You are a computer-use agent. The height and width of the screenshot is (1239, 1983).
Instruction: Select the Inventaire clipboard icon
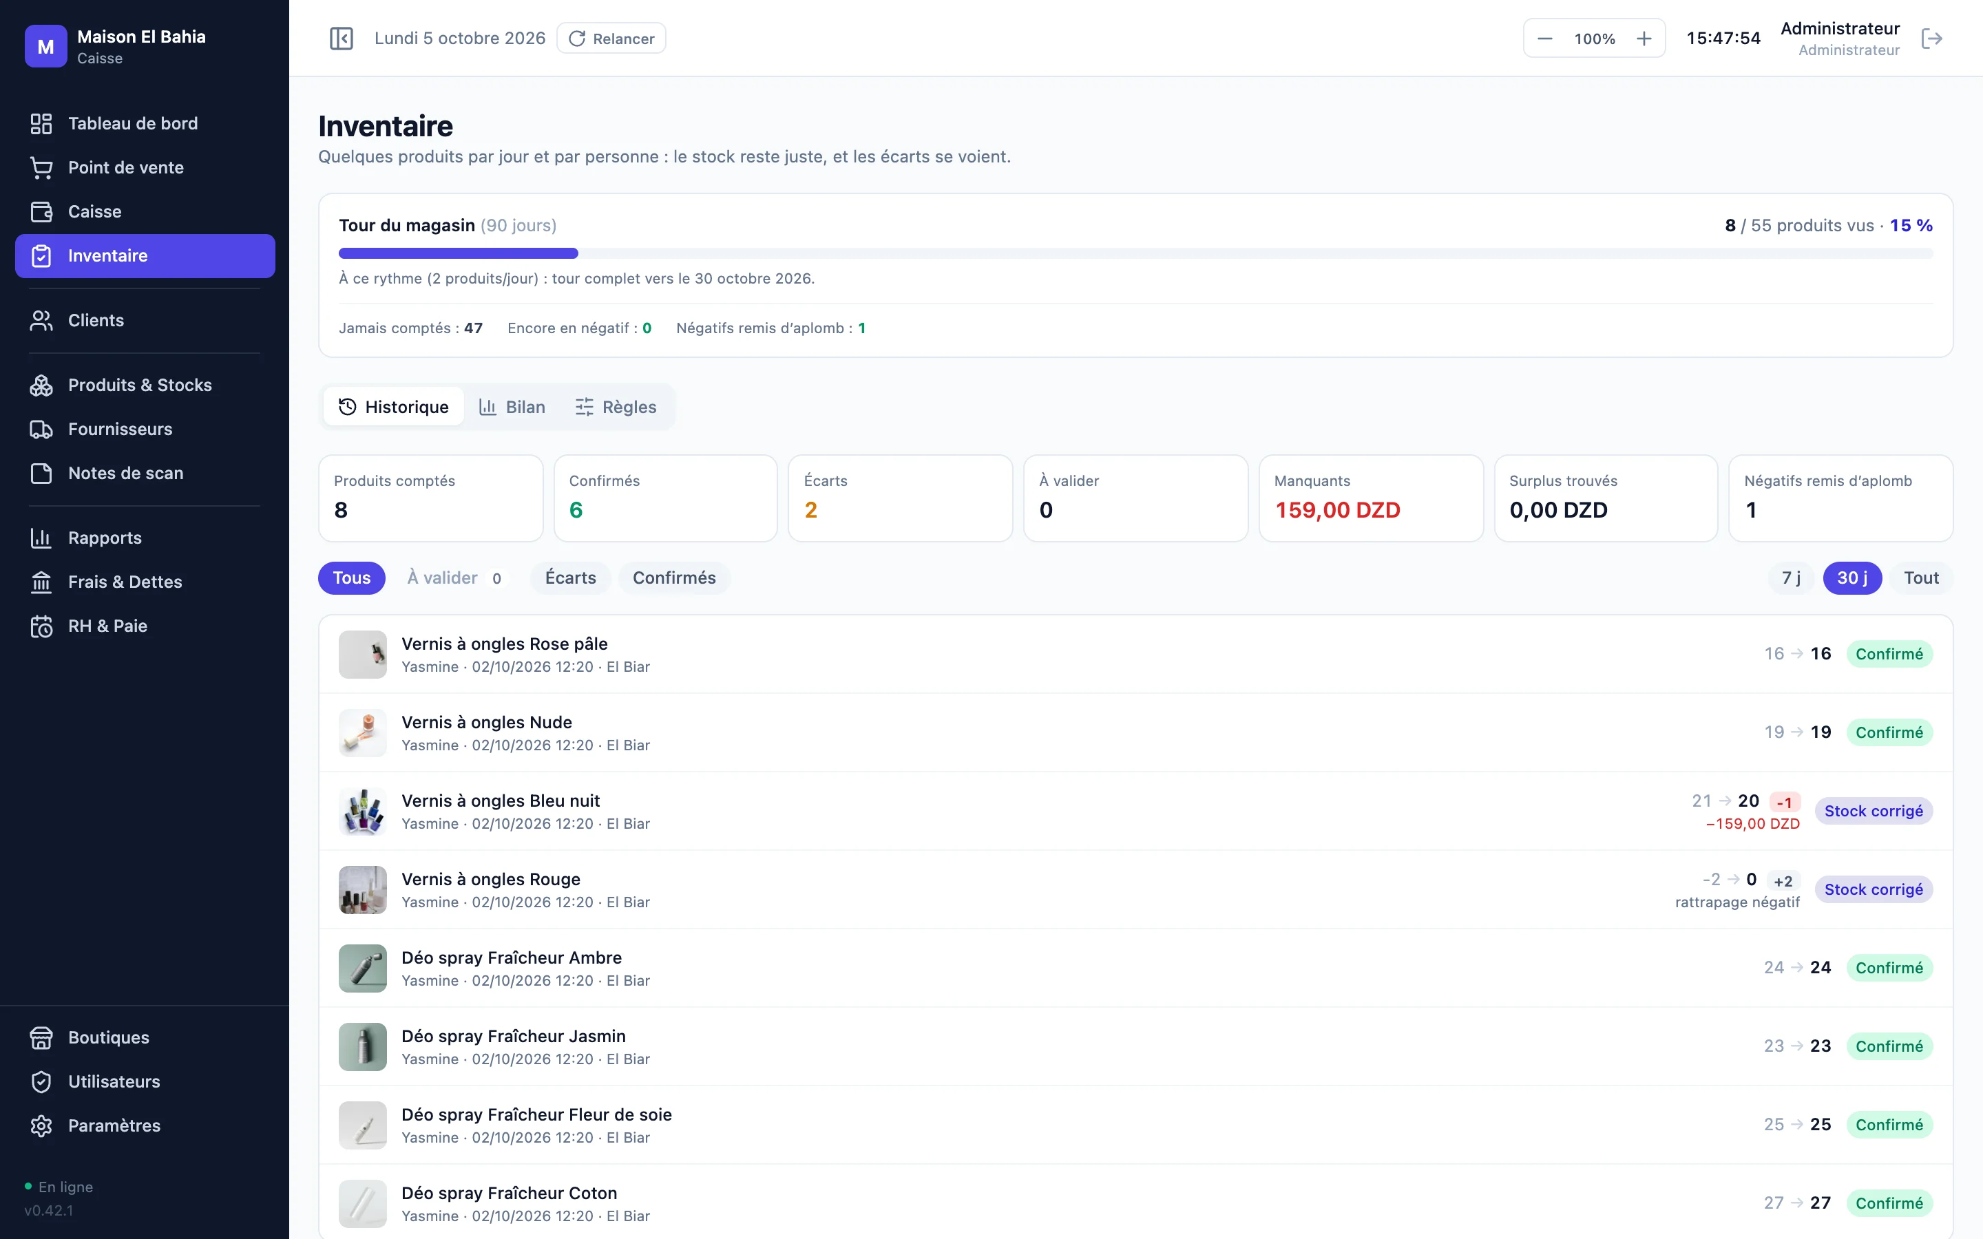coord(41,257)
